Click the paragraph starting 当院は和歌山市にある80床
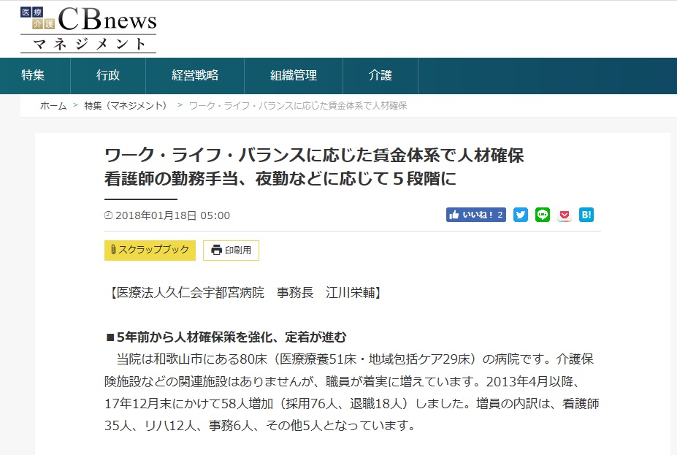 pos(351,392)
